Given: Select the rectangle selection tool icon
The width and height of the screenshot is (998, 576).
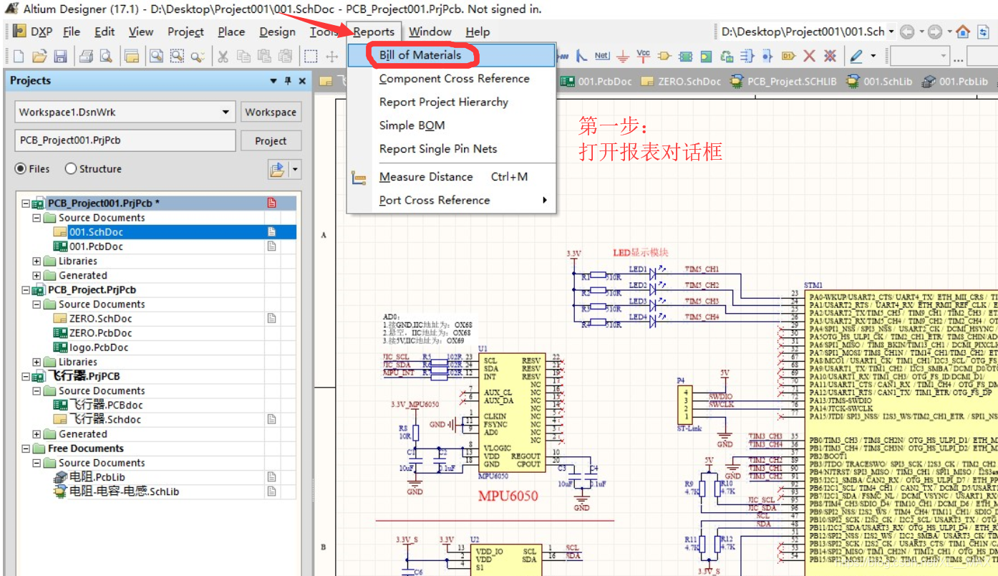Looking at the screenshot, I should [311, 56].
